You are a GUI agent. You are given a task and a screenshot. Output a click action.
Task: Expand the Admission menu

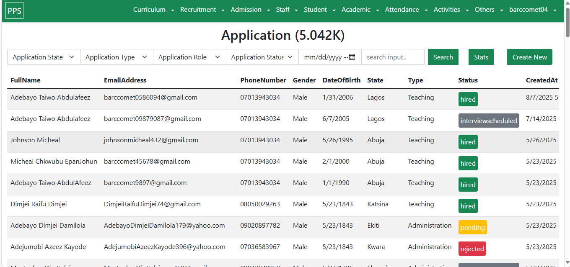250,10
